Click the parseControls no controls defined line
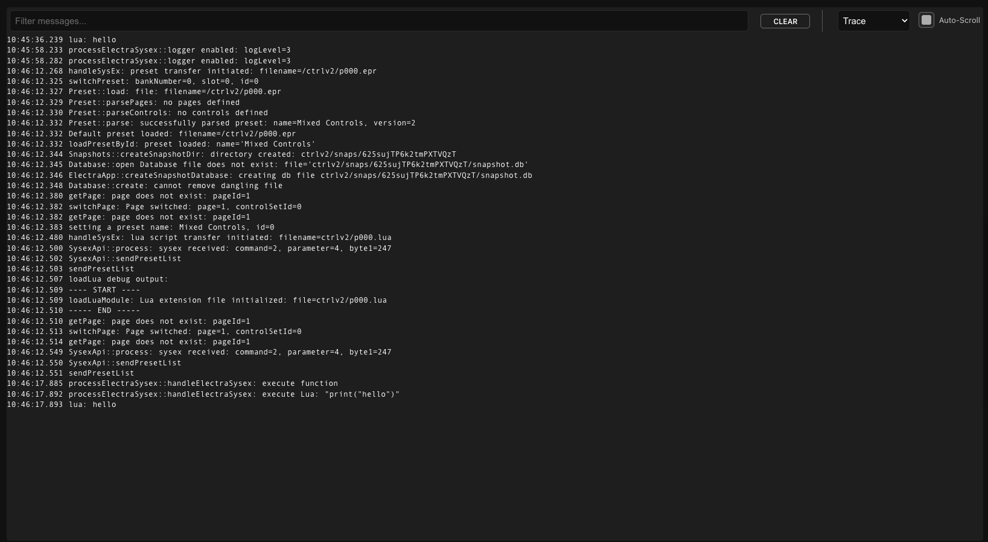This screenshot has height=542, width=988. tap(137, 113)
